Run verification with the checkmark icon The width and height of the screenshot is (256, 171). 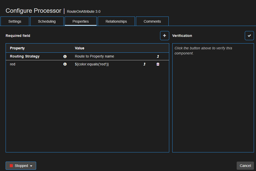249,36
